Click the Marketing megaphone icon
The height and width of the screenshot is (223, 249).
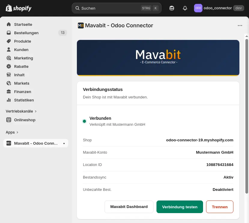8,58
